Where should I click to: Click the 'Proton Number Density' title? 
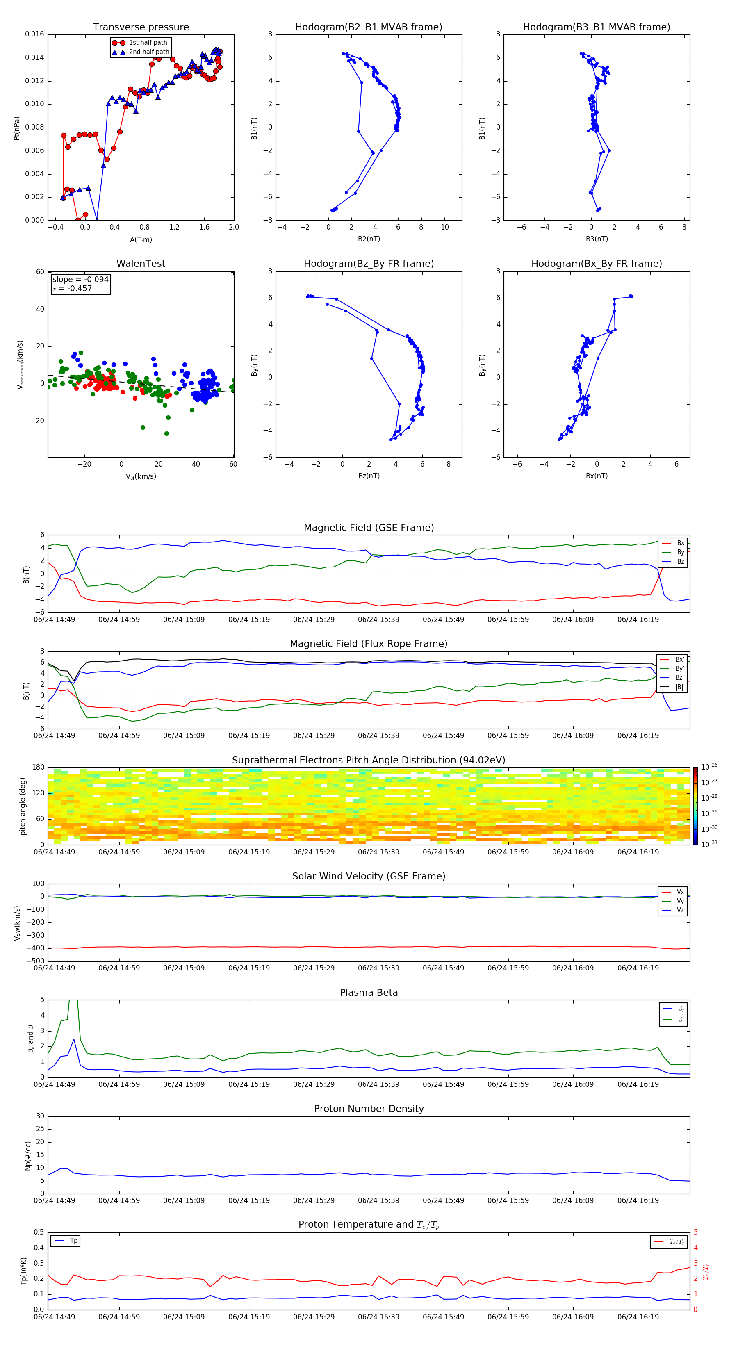(x=369, y=1109)
